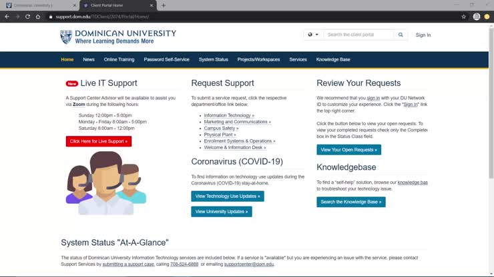The height and width of the screenshot is (277, 494).
Task: Click phone number 708-524-6888
Action: coord(184,264)
